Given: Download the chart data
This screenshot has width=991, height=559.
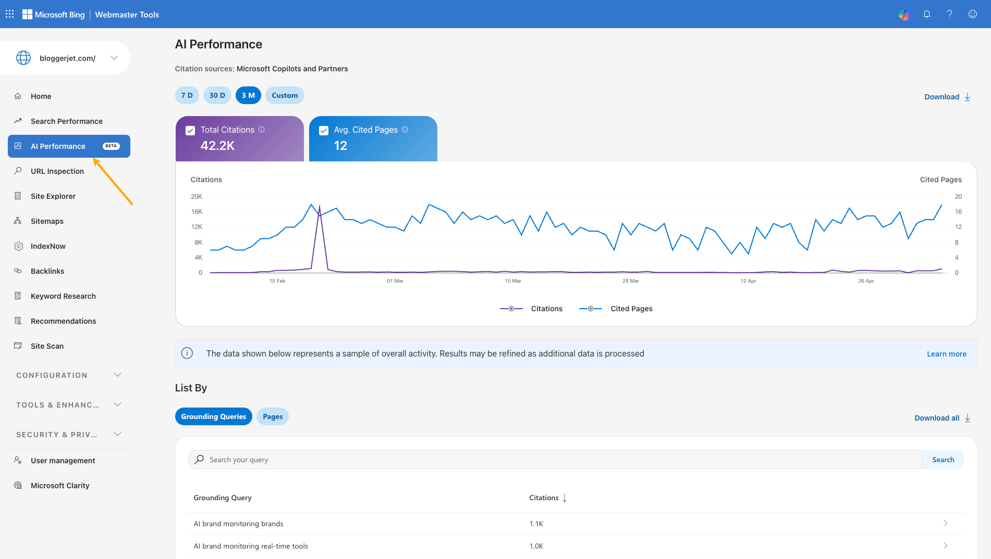Looking at the screenshot, I should (x=947, y=97).
